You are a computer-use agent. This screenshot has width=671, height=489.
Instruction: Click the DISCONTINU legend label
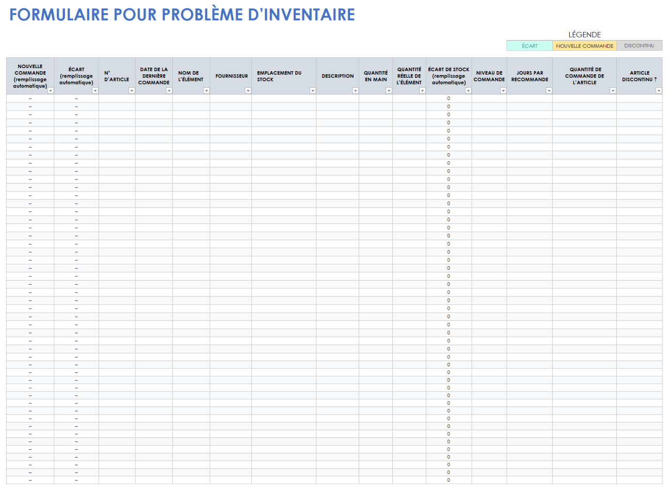pos(639,45)
